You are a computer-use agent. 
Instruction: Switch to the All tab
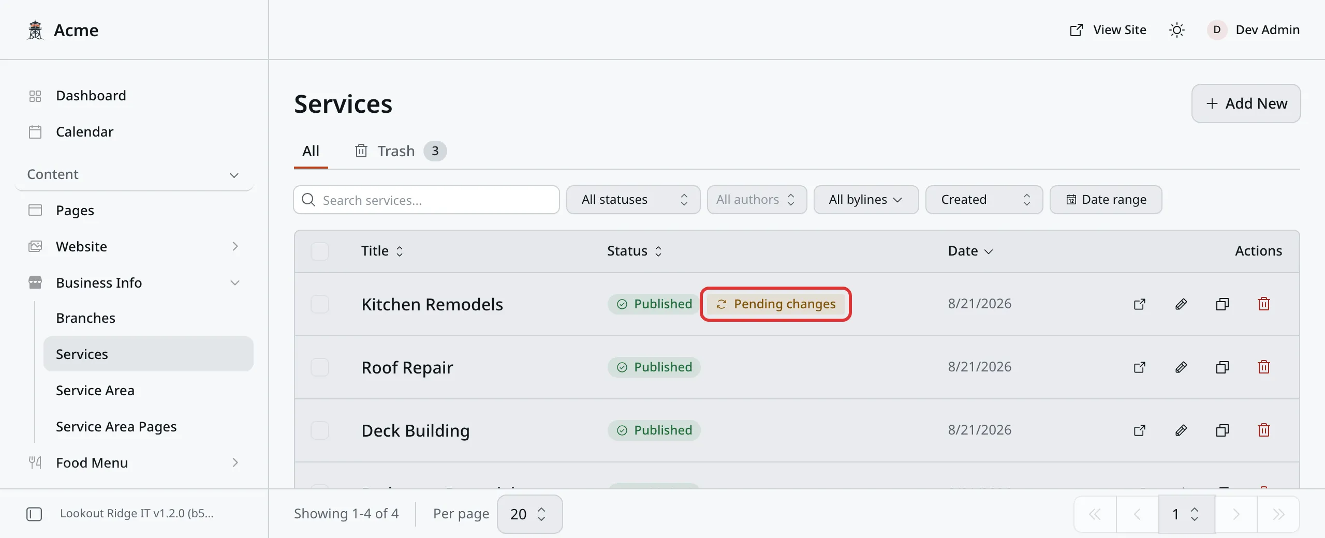click(x=311, y=151)
